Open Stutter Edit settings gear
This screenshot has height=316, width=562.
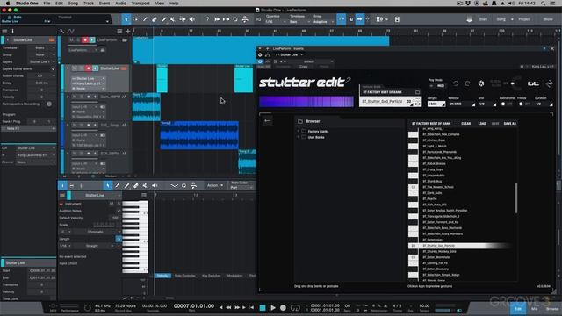(481, 83)
